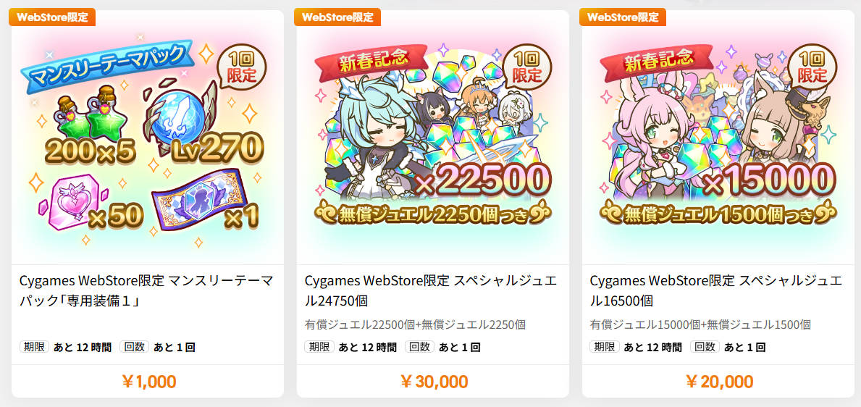
Task: Click the 期限 tag on the first card
Action: tap(35, 347)
